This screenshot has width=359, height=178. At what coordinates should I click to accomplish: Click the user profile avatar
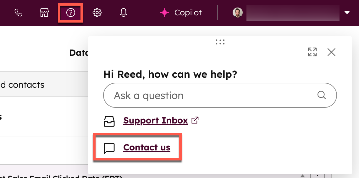[238, 13]
